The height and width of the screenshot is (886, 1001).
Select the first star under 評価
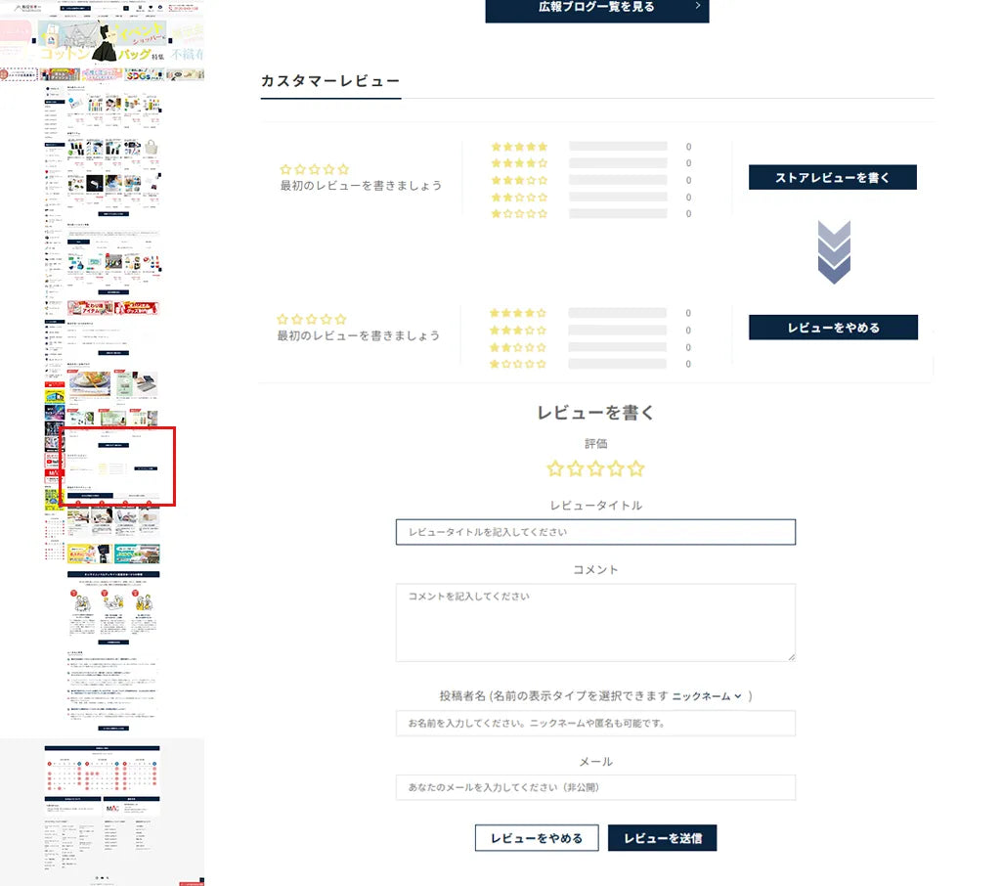[x=555, y=468]
